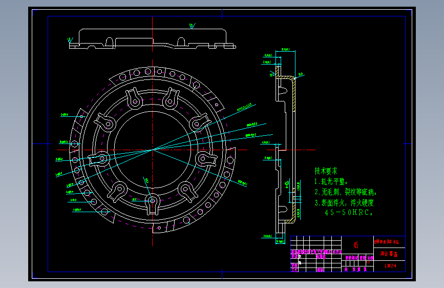Select the note 2.无毛刺、裂纹等疵病。

pyautogui.click(x=346, y=192)
